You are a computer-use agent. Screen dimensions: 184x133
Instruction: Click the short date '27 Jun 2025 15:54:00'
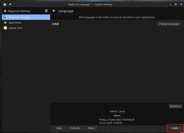tap(111, 123)
